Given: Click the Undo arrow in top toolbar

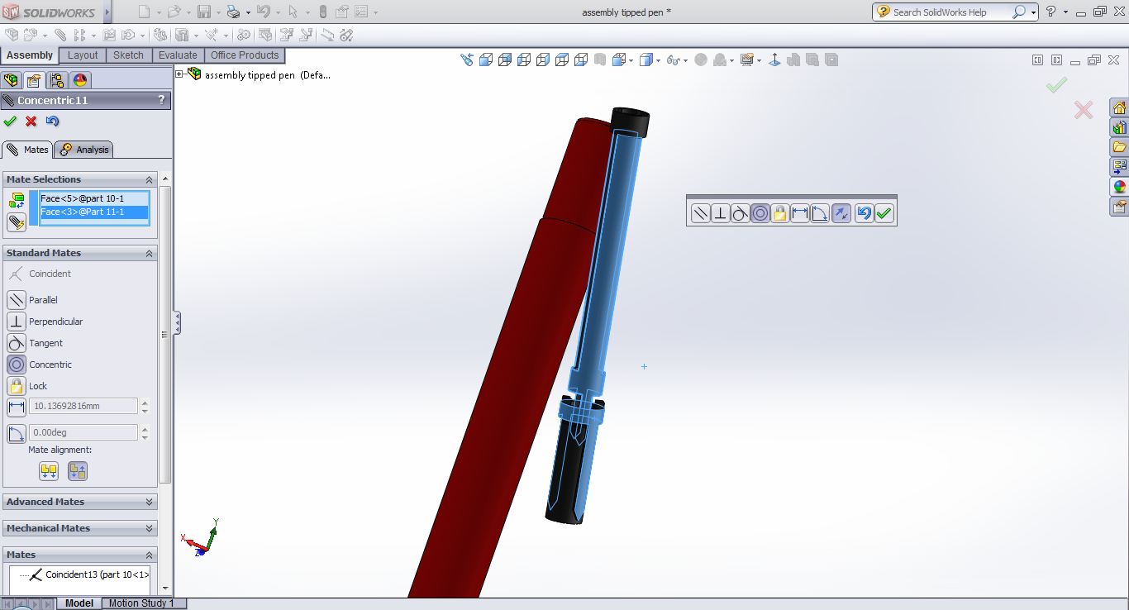Looking at the screenshot, I should tap(263, 12).
